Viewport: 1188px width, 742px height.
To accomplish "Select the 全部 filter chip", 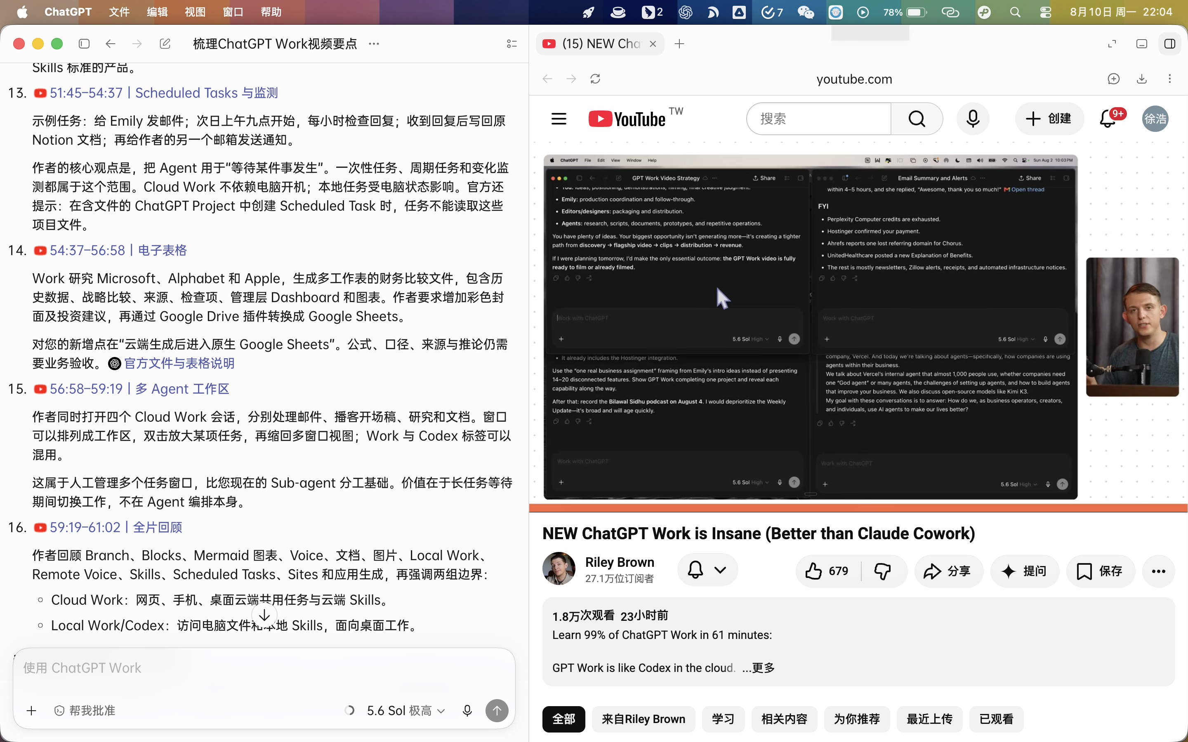I will (563, 719).
